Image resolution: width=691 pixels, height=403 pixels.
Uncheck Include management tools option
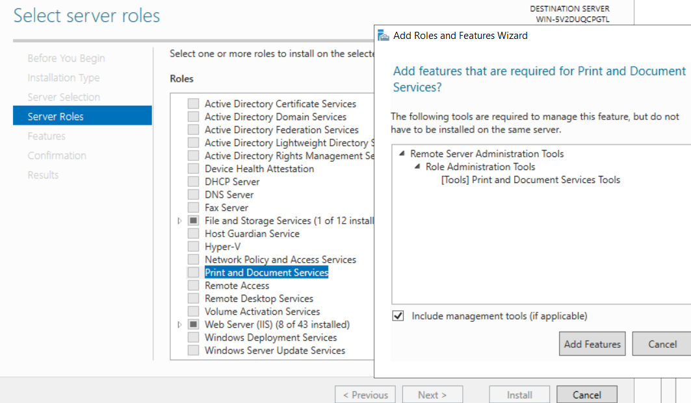pyautogui.click(x=398, y=316)
